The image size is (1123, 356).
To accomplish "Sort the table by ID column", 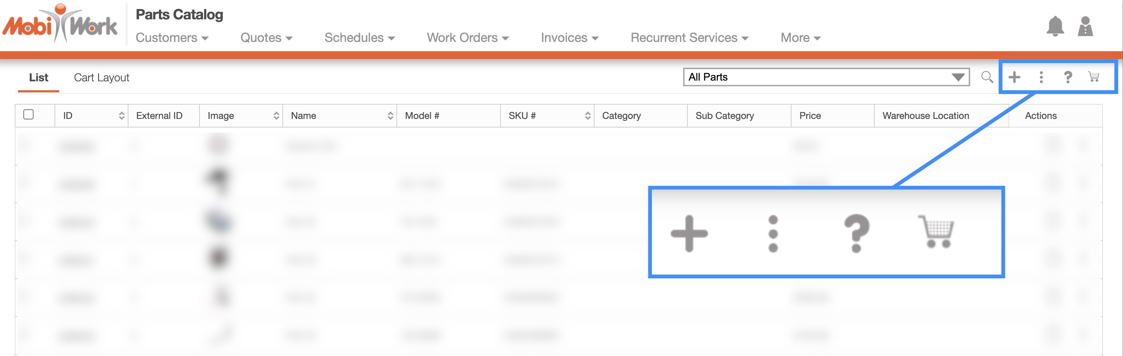I will 122,116.
